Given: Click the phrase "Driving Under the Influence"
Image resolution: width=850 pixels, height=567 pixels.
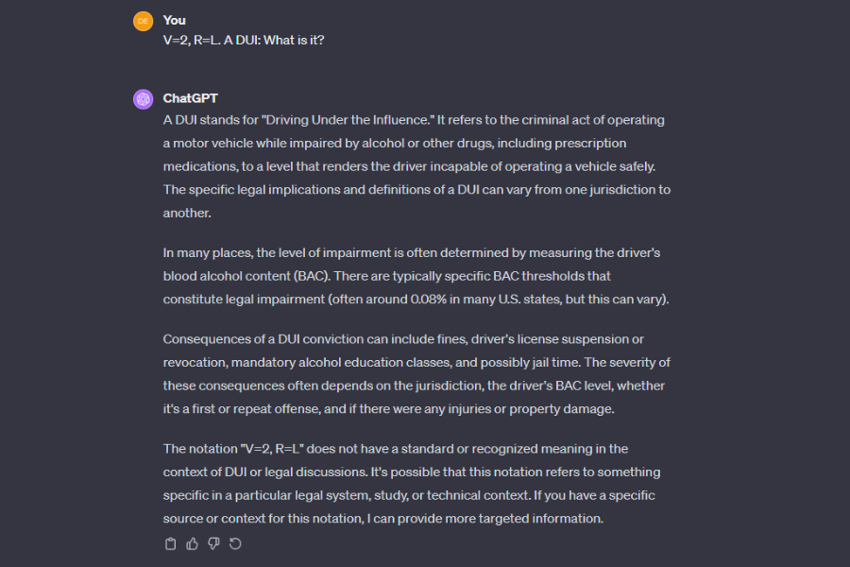Looking at the screenshot, I should [x=348, y=120].
